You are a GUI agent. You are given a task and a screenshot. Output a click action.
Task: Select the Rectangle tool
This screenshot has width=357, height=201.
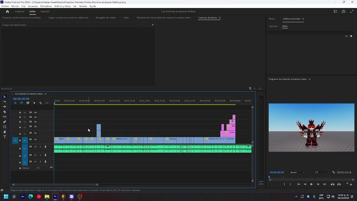point(4,127)
